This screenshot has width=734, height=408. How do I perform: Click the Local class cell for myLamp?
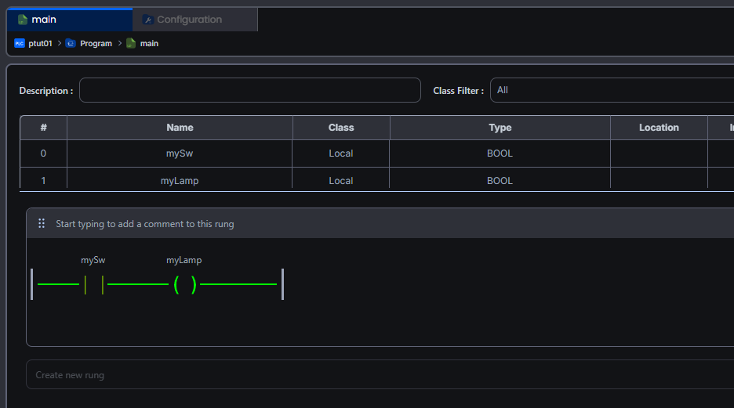pyautogui.click(x=341, y=181)
